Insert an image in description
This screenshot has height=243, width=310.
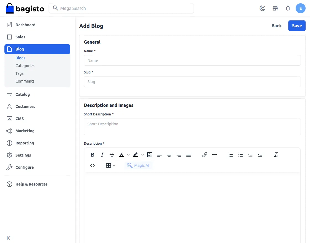point(150,155)
